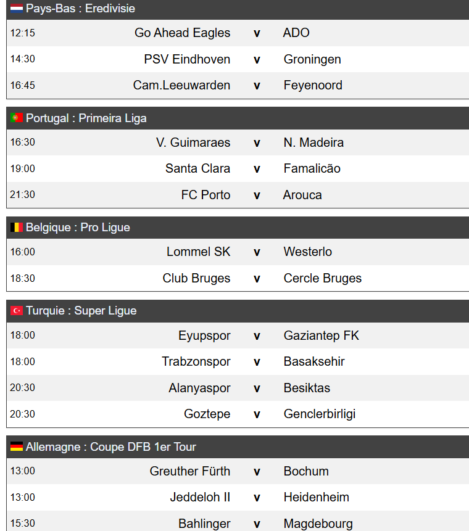Select the PSV Eindhoven team name

click(187, 59)
